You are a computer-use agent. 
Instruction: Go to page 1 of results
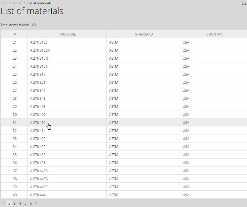[x=4, y=203]
